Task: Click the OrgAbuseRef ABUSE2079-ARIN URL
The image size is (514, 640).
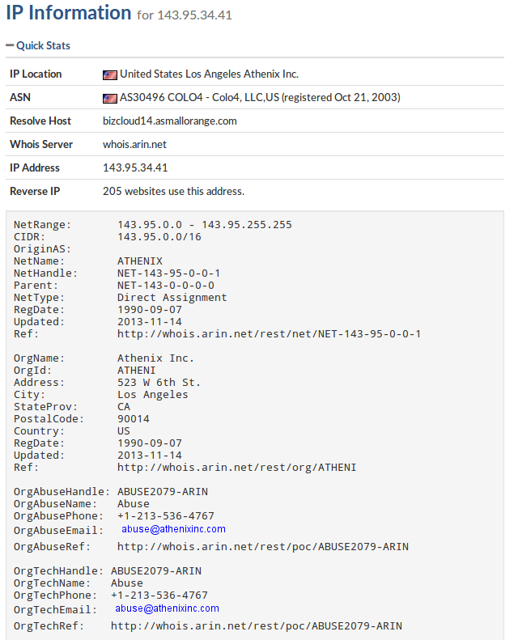Action: tap(263, 546)
